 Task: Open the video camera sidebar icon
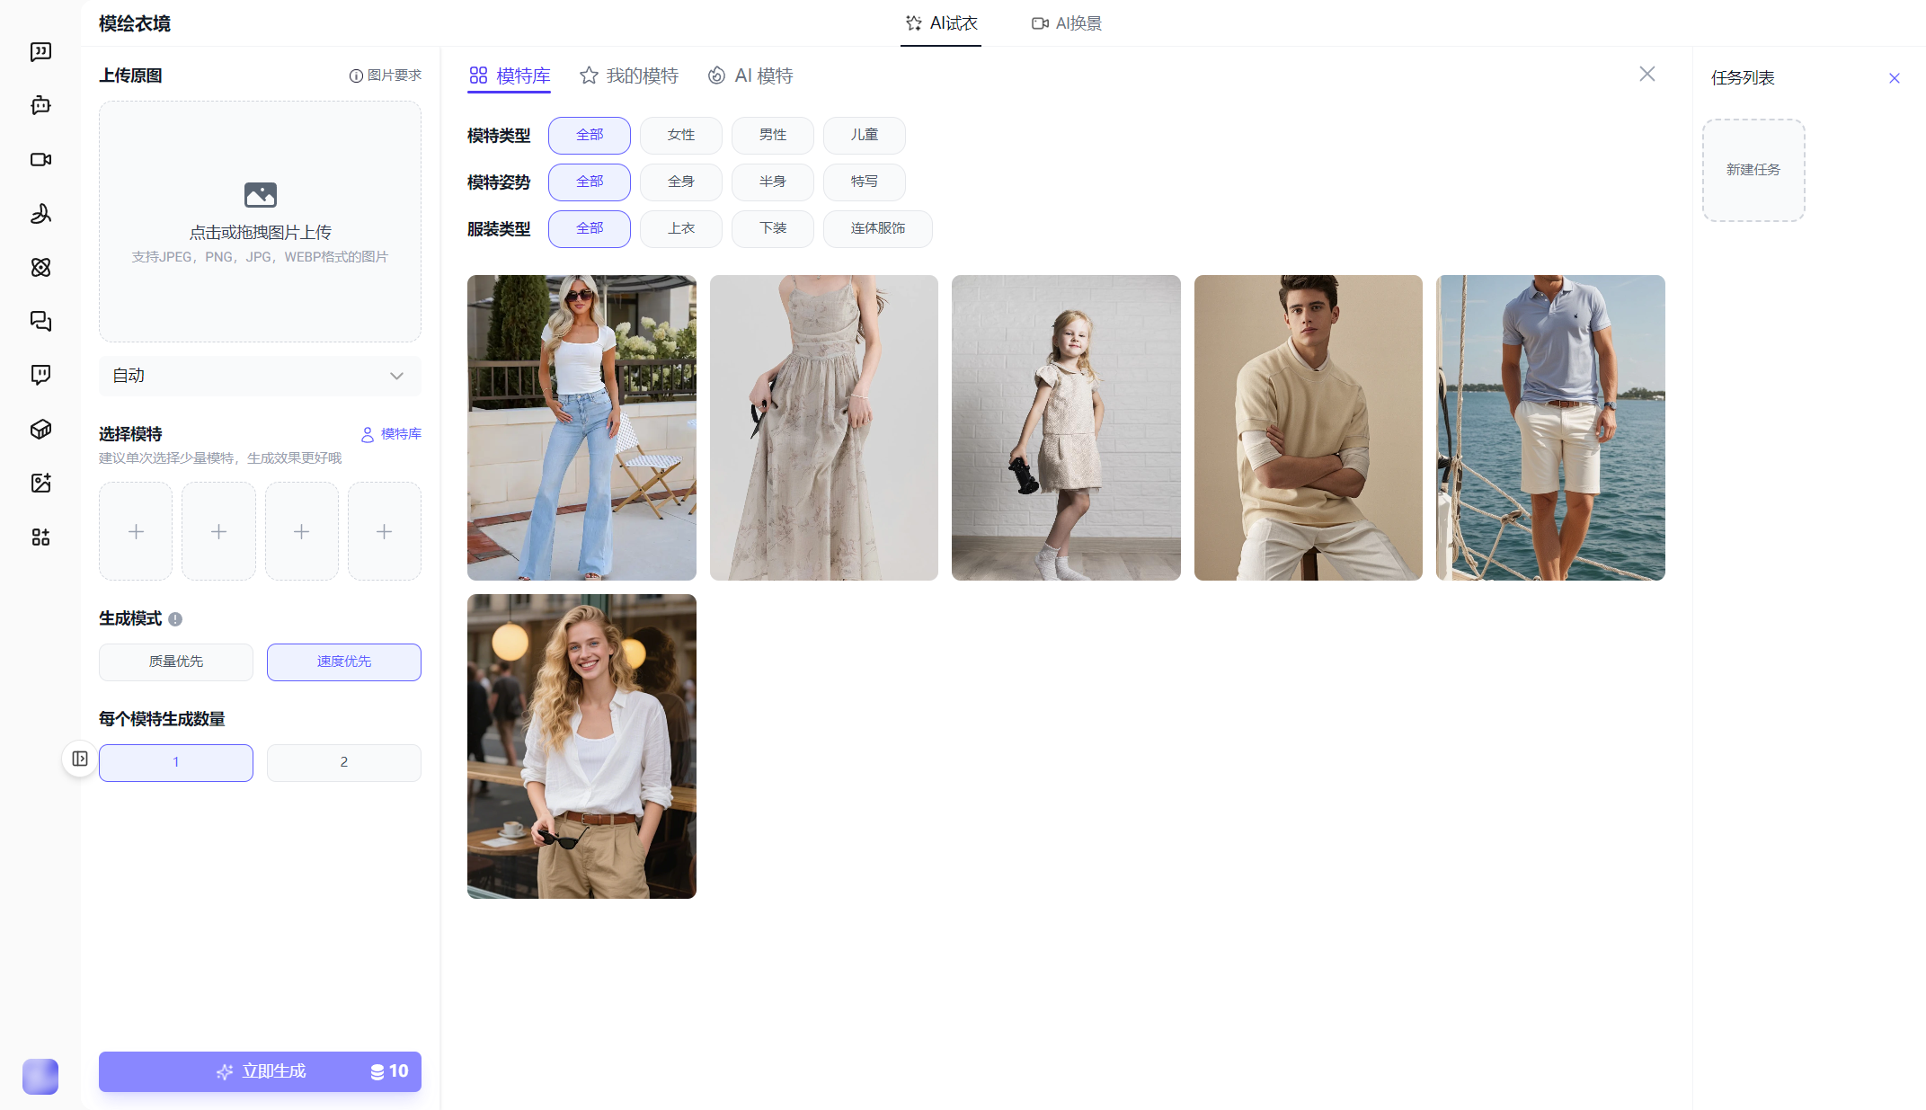pyautogui.click(x=40, y=159)
